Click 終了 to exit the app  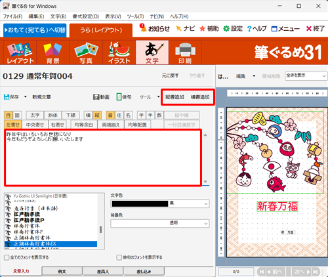pos(316,28)
